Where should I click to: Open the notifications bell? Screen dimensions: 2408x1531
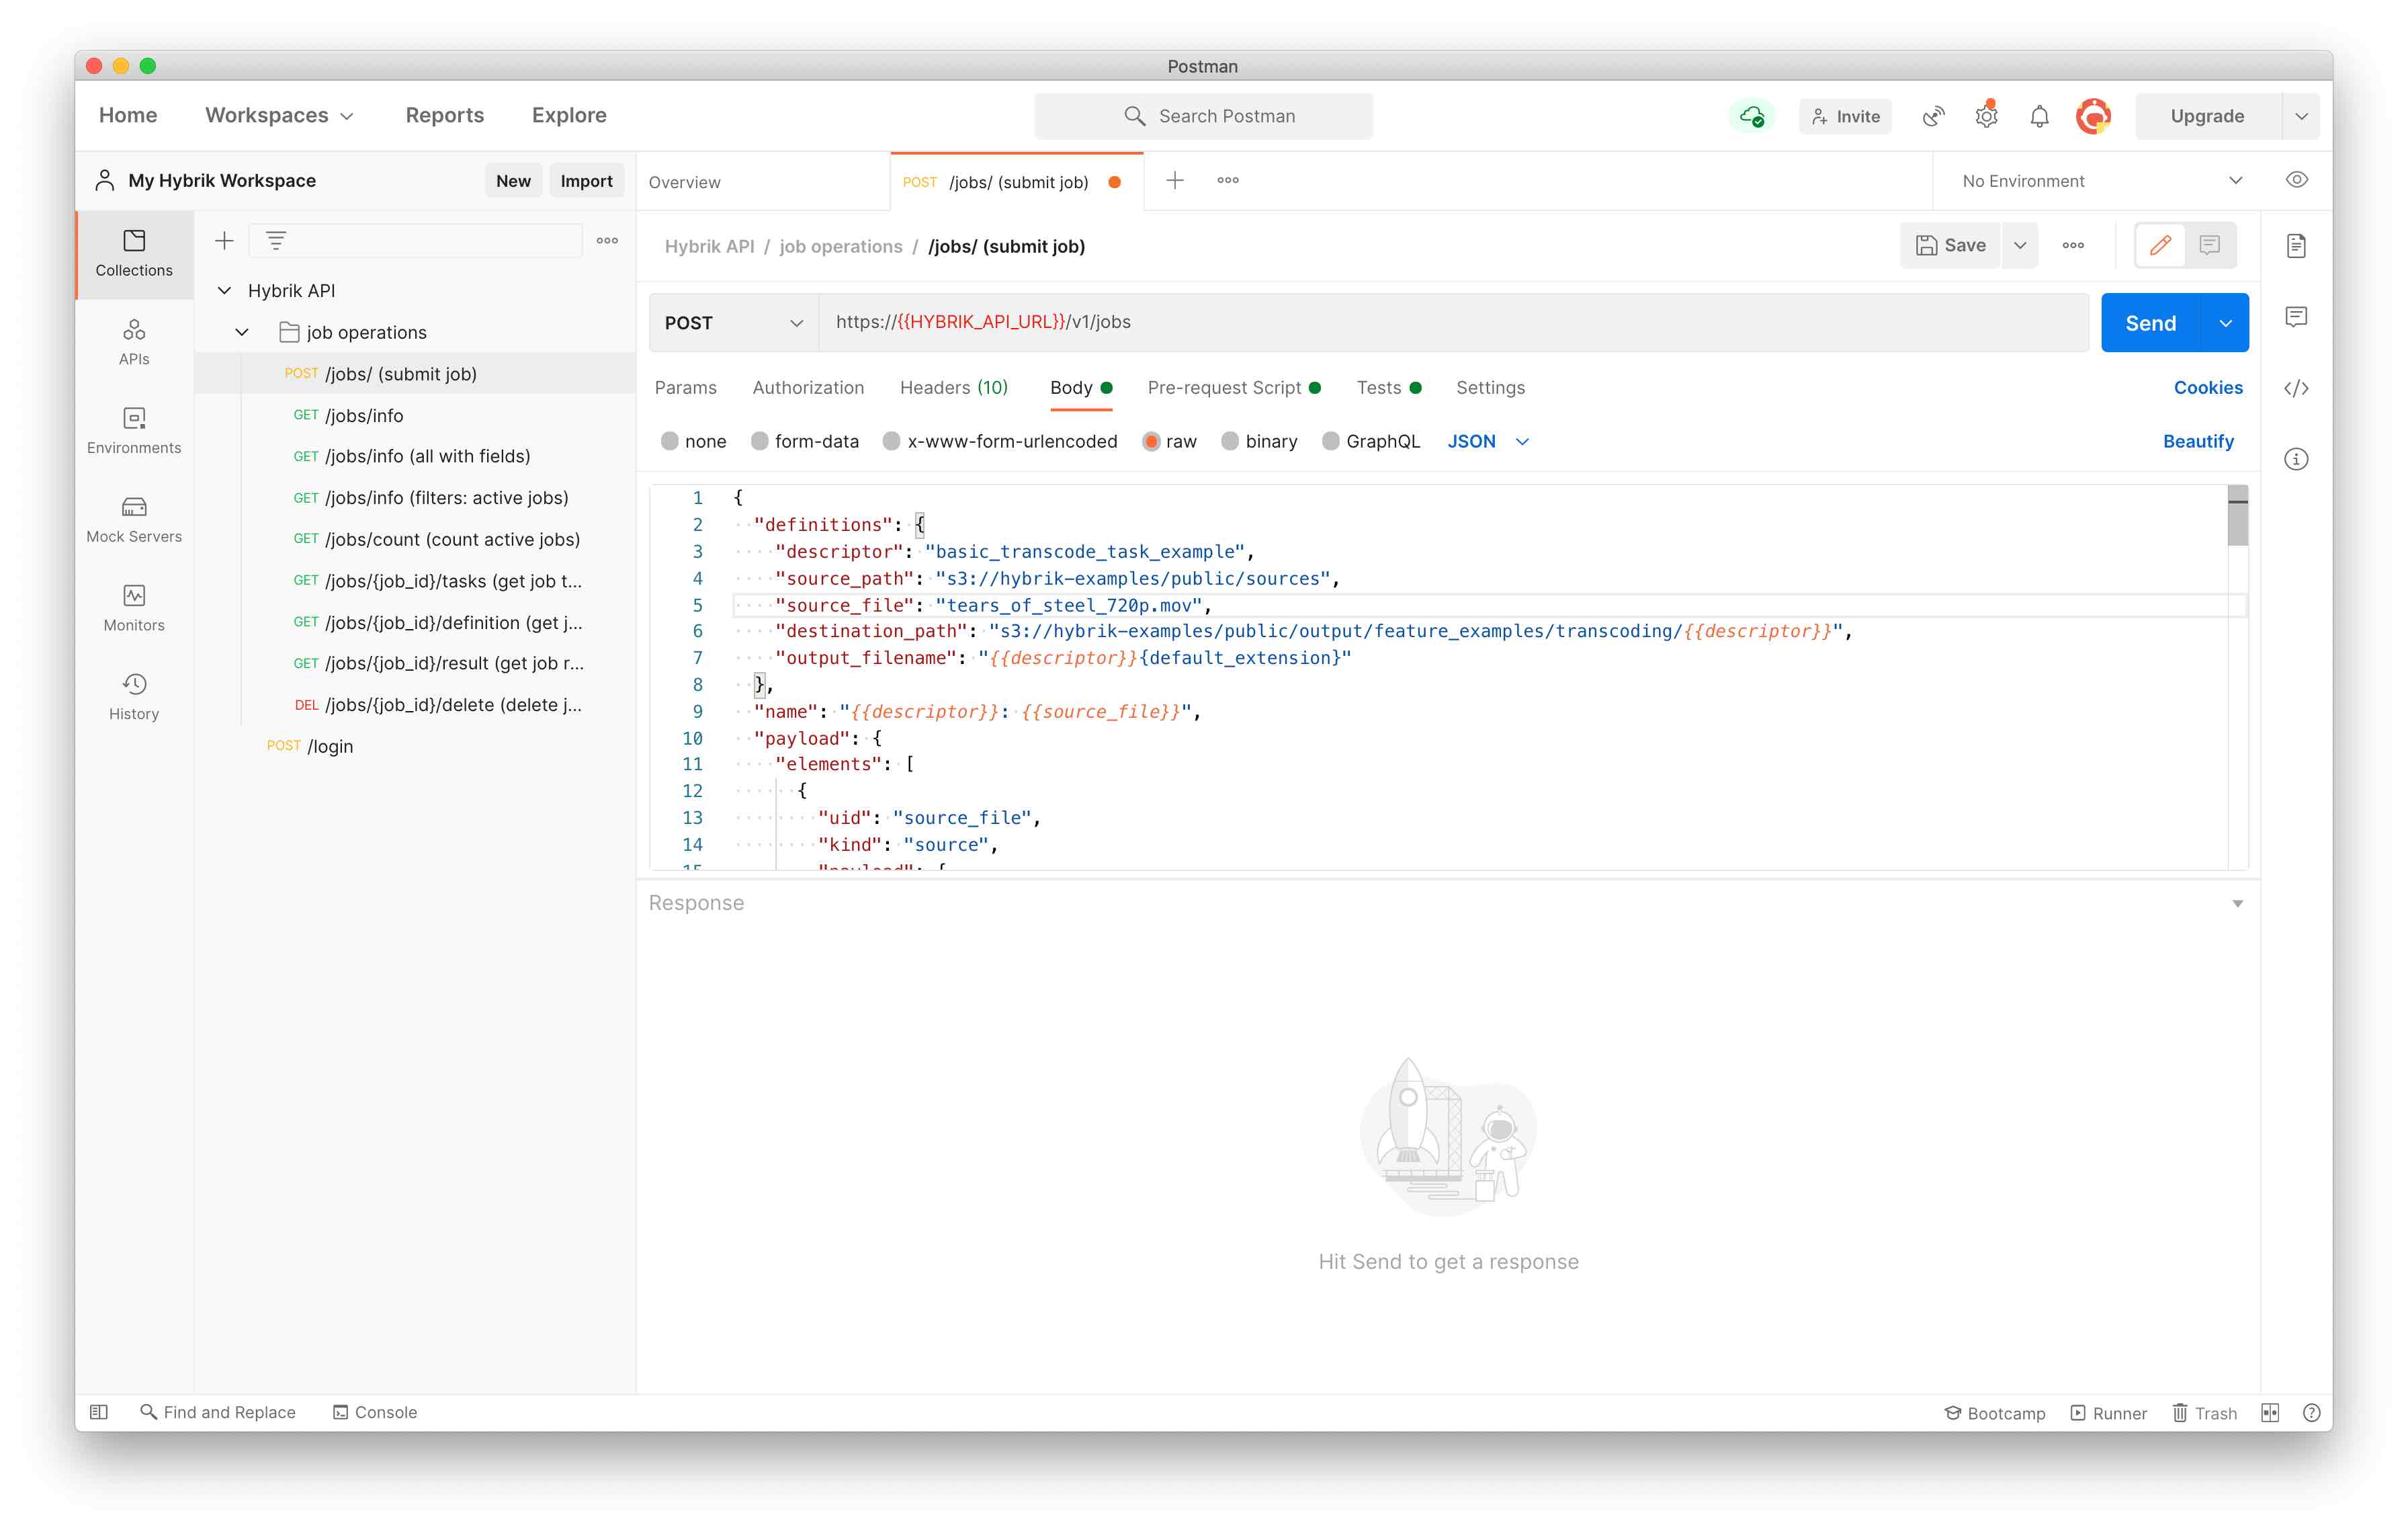click(2040, 116)
